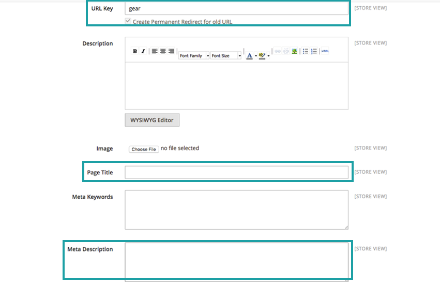Click into the Page Title field
440x282 pixels.
[x=236, y=172]
